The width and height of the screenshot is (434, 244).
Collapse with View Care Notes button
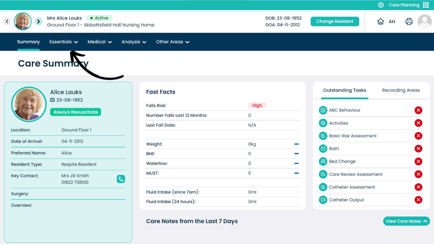(406, 221)
